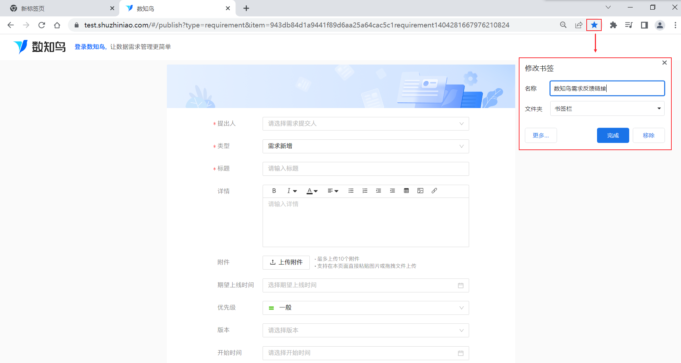Click the browser address bar URL
Viewport: 681px width, 363px height.
click(x=297, y=25)
